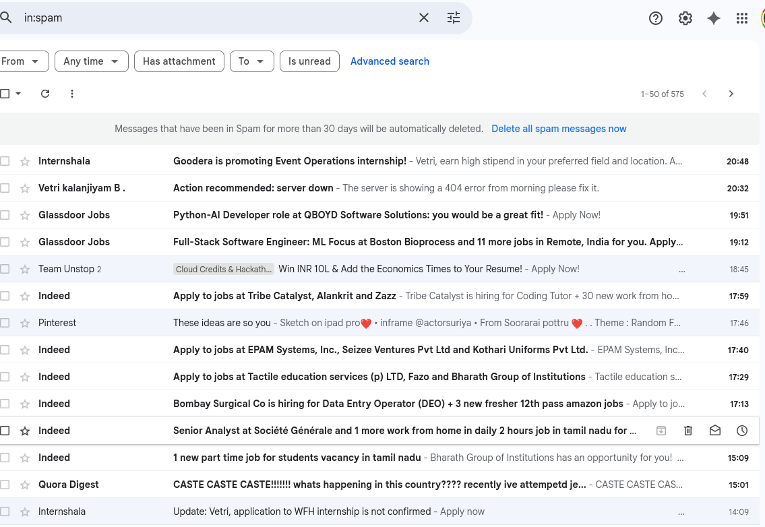This screenshot has width=765, height=527.
Task: Click Delete all spam messages now
Action: (x=559, y=129)
